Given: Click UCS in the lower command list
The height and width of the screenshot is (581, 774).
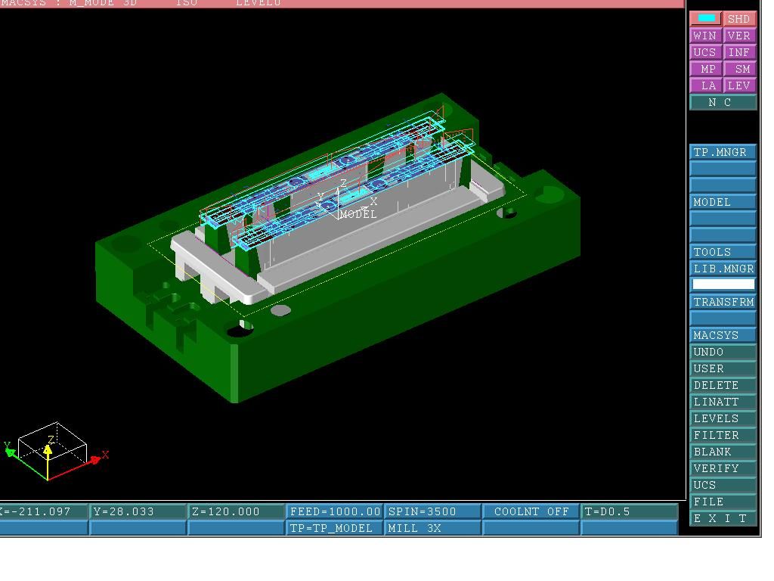Looking at the screenshot, I should (723, 485).
